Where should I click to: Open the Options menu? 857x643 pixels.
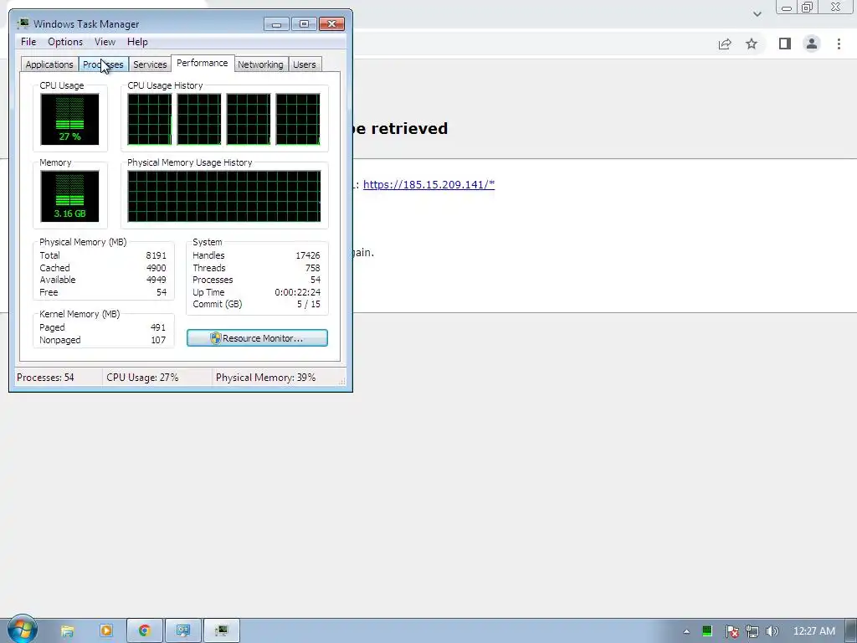[65, 42]
